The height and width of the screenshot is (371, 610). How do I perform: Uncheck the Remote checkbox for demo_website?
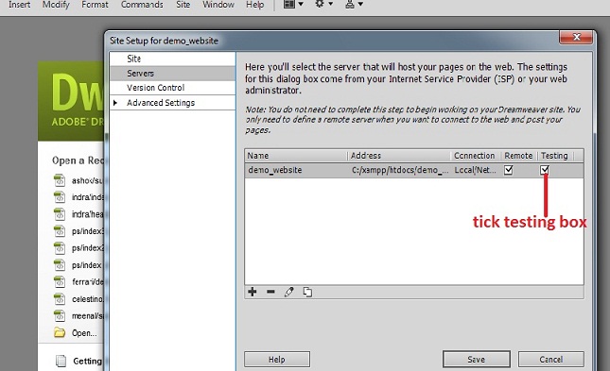coord(508,170)
